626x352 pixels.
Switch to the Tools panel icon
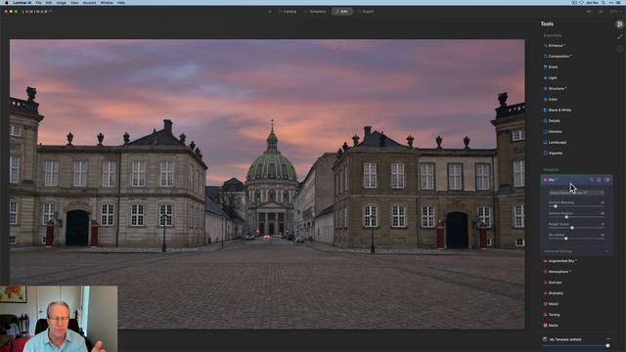[x=619, y=24]
